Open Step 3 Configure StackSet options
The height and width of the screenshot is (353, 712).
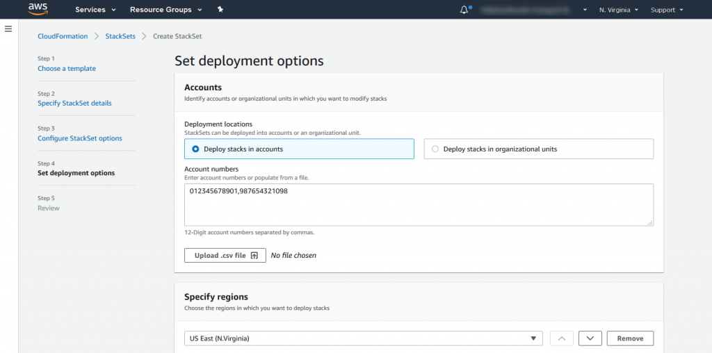pyautogui.click(x=80, y=138)
